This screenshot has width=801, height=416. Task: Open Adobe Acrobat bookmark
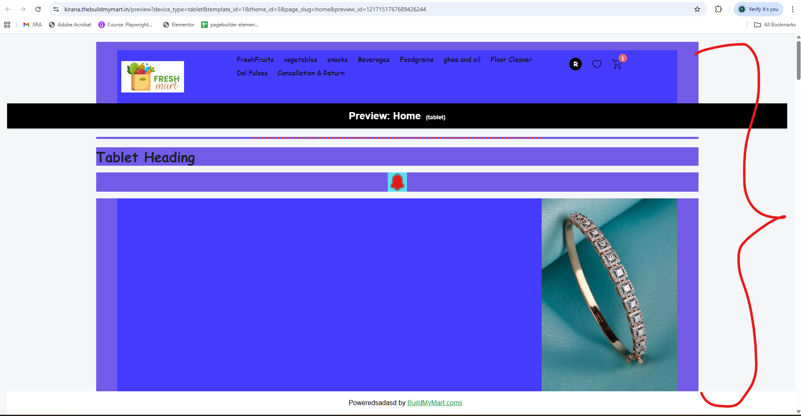(70, 25)
